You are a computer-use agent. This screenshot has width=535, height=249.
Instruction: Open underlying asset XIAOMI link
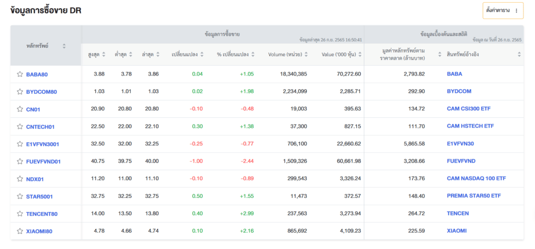[457, 231]
